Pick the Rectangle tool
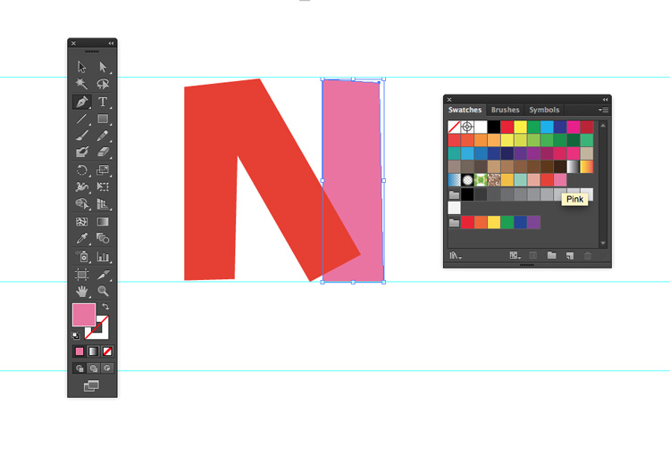Screen dimensions: 670x462 pyautogui.click(x=103, y=119)
